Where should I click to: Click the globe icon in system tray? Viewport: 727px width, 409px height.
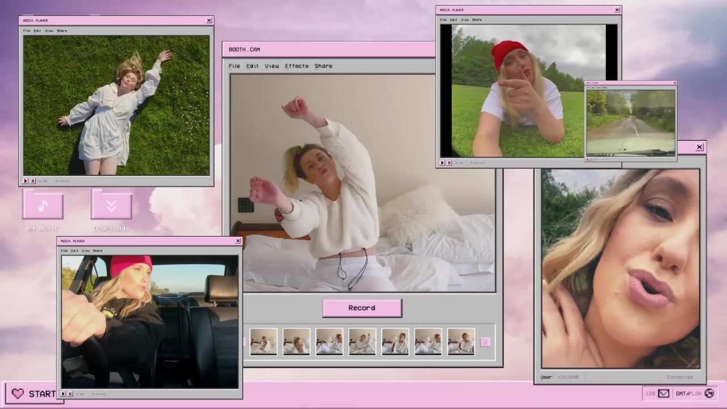click(709, 393)
